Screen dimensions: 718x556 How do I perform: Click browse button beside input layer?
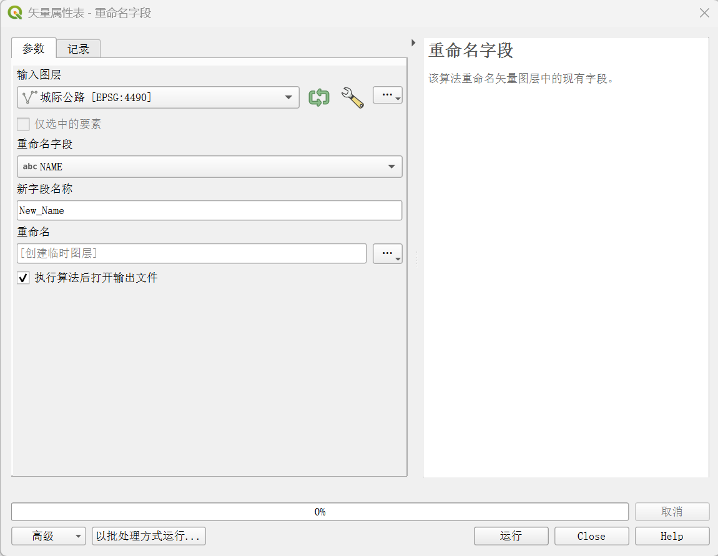pyautogui.click(x=387, y=95)
